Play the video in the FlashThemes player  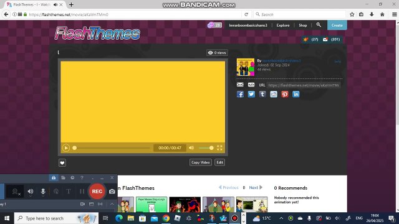pos(66,148)
